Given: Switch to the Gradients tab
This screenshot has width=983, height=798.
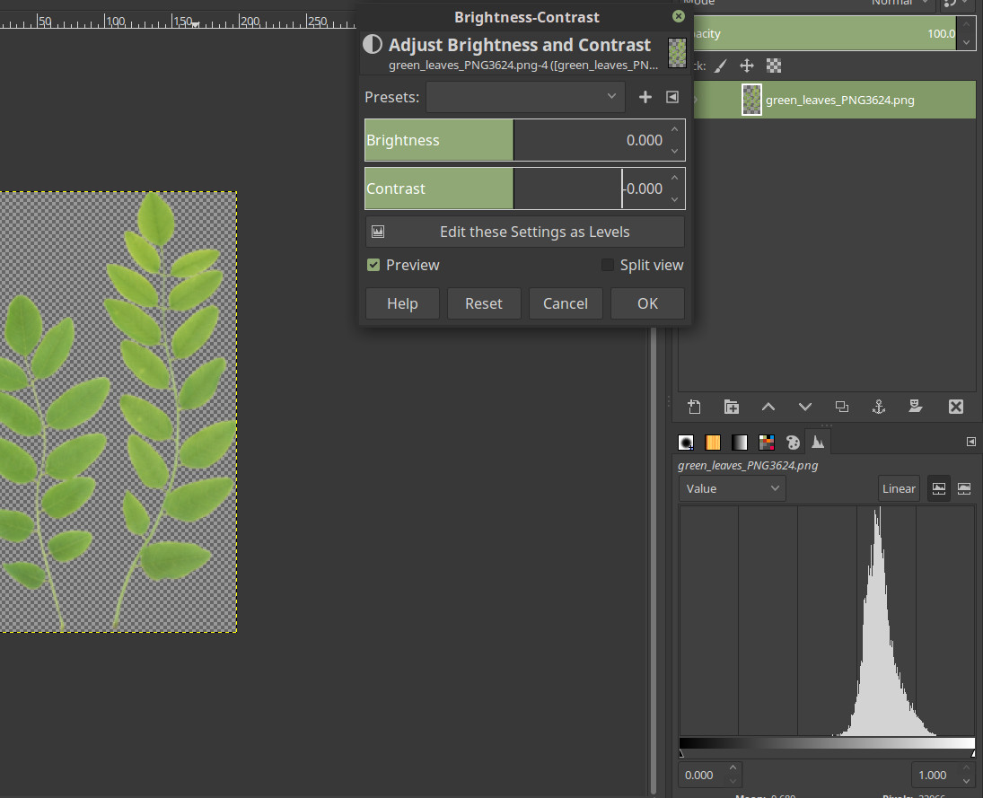Looking at the screenshot, I should [x=739, y=442].
